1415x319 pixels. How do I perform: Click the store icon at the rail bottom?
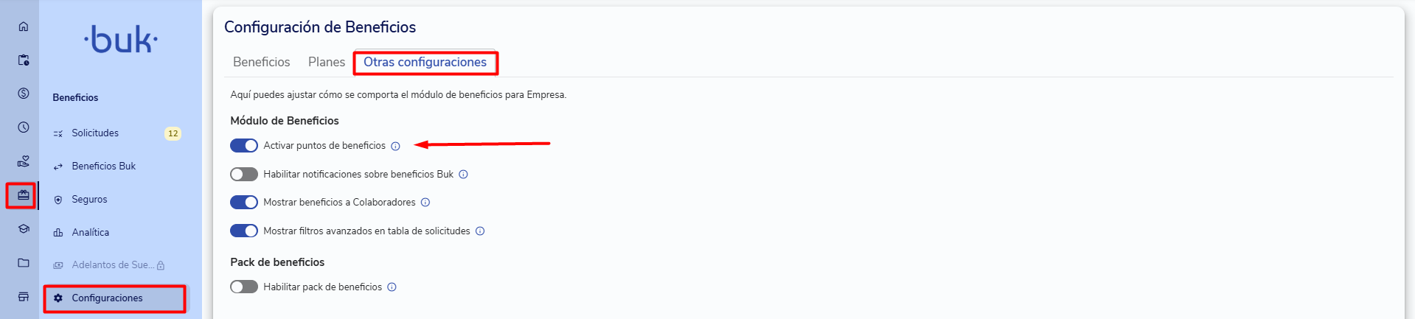[x=24, y=297]
